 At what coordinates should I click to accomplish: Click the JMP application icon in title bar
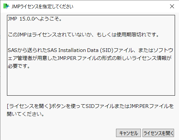(6, 6)
